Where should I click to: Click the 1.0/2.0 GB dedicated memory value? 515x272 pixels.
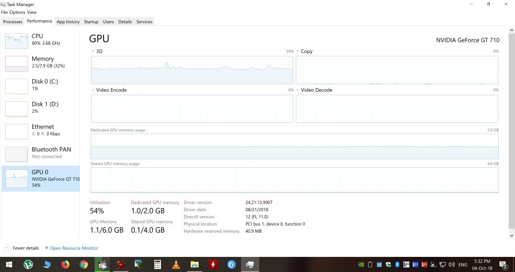[148, 211]
